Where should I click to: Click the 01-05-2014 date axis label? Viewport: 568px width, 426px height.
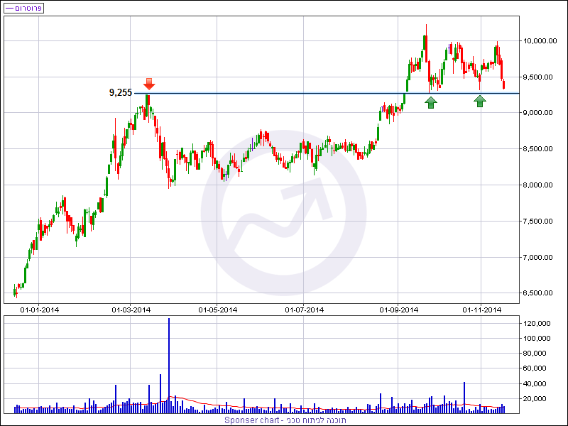217,310
